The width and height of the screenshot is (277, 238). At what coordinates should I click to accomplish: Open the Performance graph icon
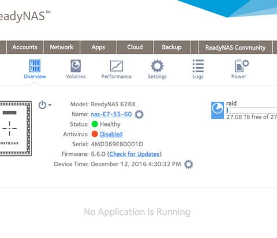[x=117, y=66]
